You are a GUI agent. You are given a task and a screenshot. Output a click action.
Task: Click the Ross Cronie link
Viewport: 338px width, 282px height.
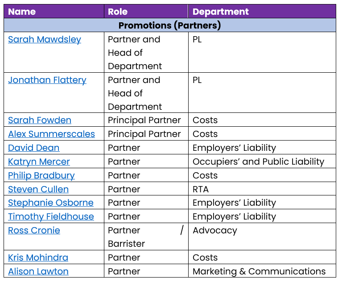coord(34,230)
